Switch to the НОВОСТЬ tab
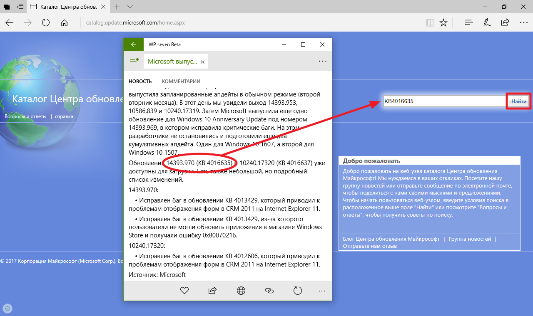The image size is (533, 316). click(140, 81)
